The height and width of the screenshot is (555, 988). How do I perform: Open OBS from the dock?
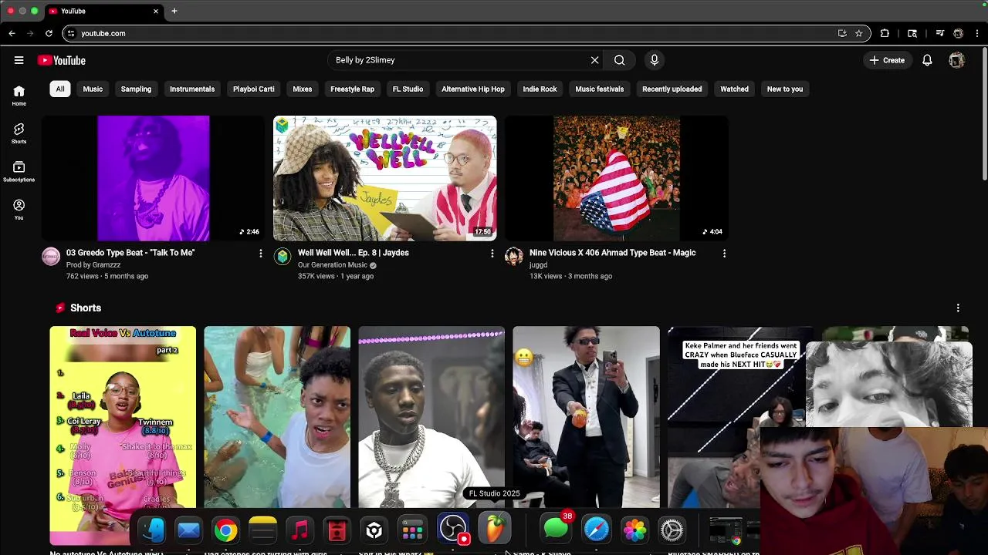tap(453, 529)
